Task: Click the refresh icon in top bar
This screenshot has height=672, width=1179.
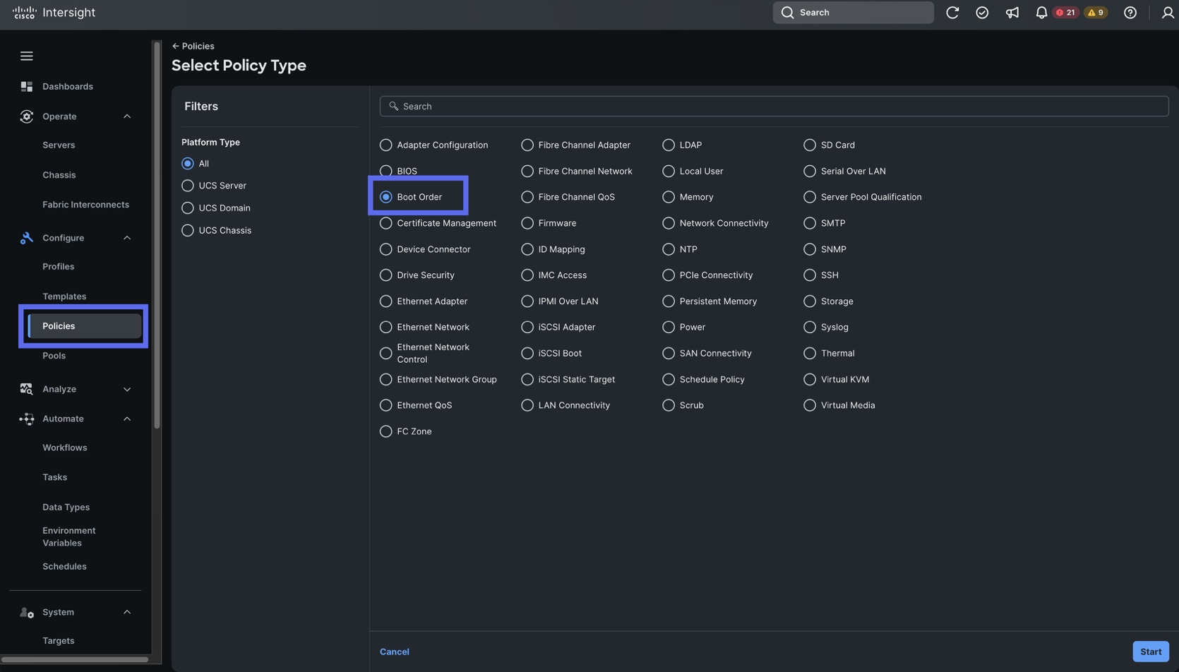Action: tap(952, 13)
